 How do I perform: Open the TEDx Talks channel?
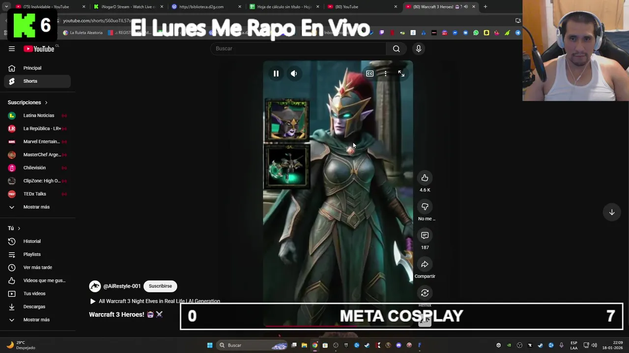point(37,194)
